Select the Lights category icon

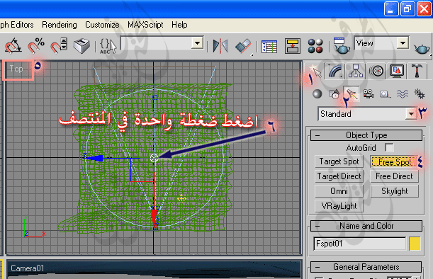point(352,94)
